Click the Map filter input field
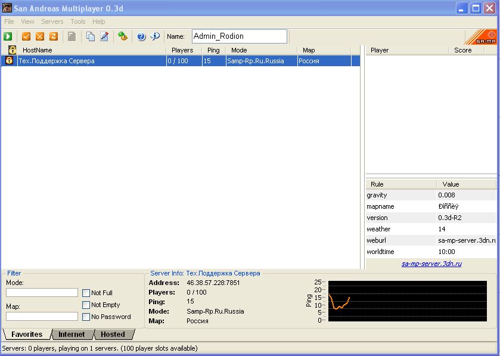Viewport: 500px width, 356px height. click(42, 317)
